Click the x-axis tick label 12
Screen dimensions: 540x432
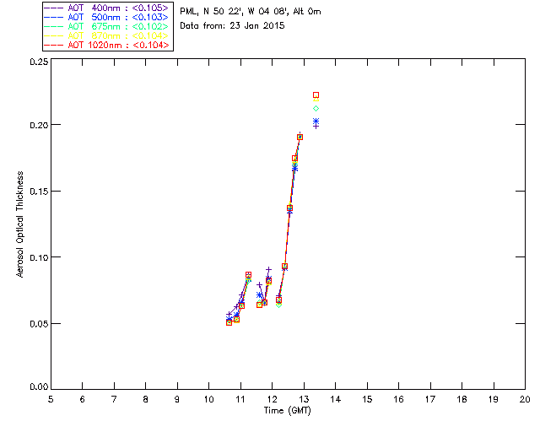pyautogui.click(x=272, y=399)
